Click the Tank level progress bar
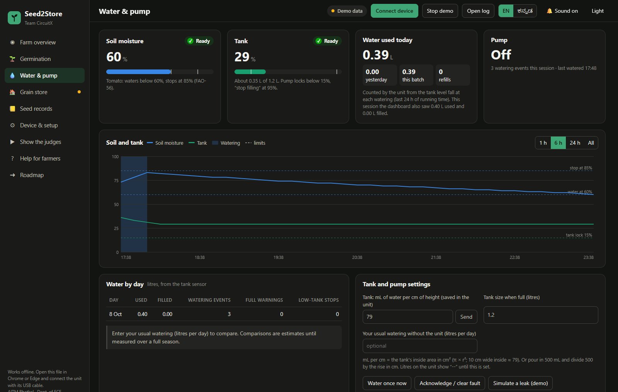Image resolution: width=618 pixels, height=392 pixels. click(288, 72)
